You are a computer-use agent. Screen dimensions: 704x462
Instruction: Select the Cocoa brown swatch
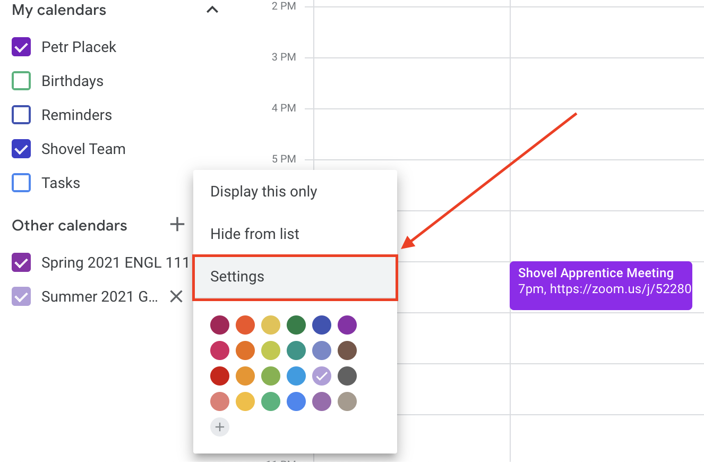(x=347, y=350)
